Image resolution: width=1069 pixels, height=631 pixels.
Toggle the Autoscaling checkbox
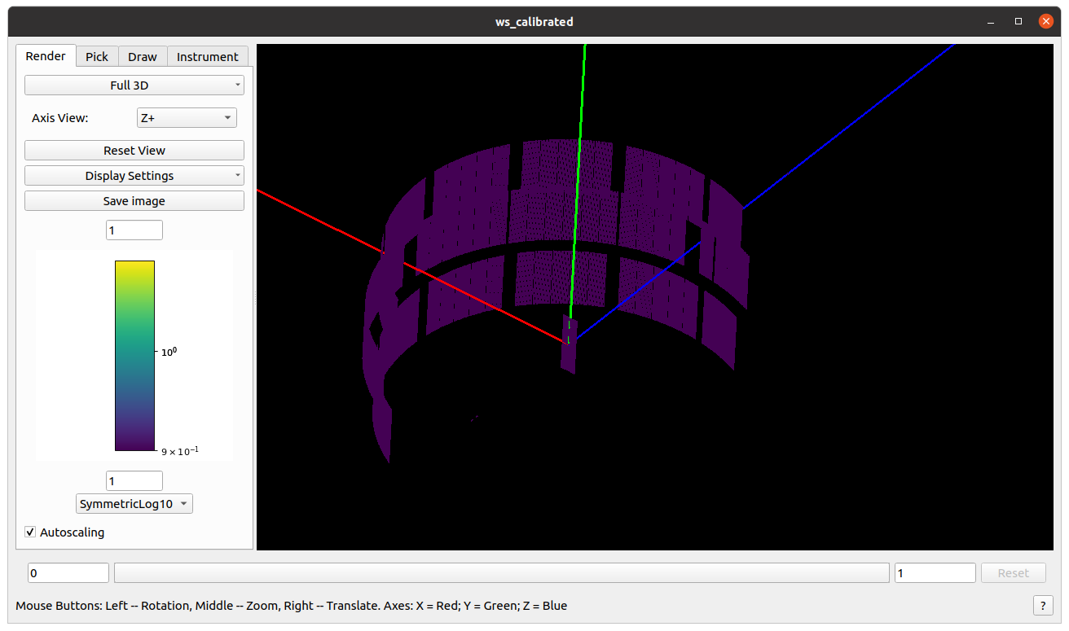click(31, 532)
